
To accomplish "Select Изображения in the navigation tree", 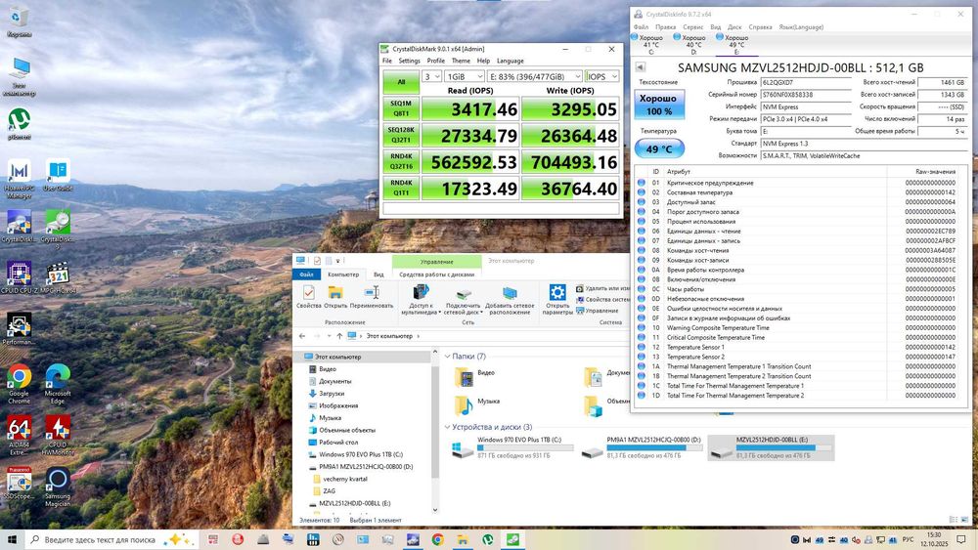I will (x=338, y=405).
